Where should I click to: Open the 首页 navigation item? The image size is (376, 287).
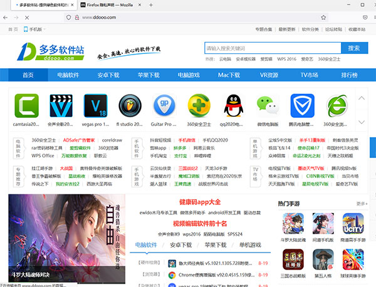pyautogui.click(x=28, y=75)
